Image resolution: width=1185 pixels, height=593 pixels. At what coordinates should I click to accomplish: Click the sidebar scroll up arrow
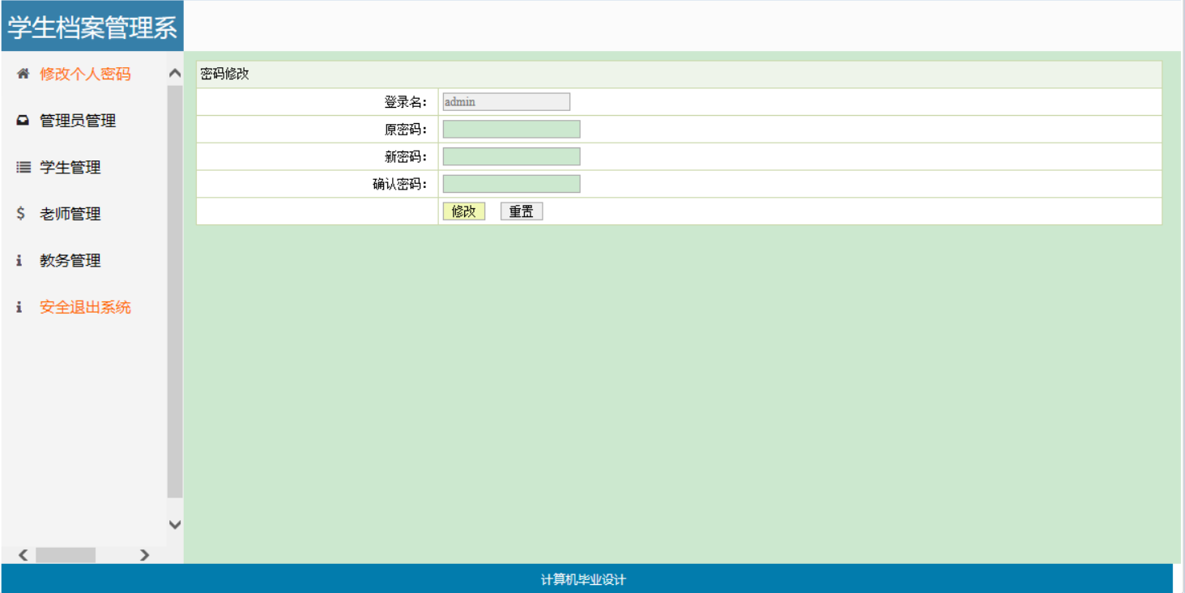pyautogui.click(x=175, y=74)
